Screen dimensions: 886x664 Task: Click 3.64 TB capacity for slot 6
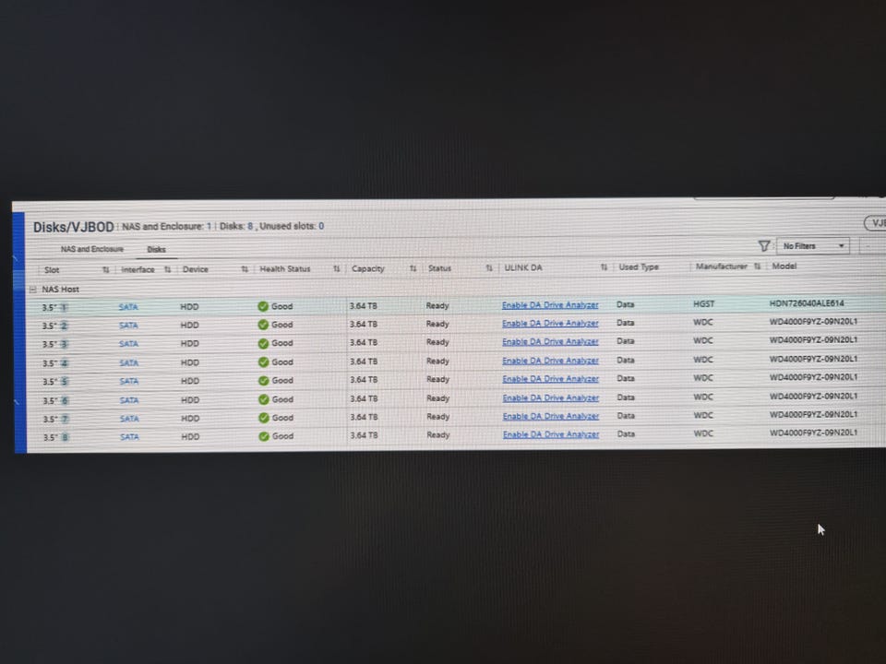click(x=364, y=398)
